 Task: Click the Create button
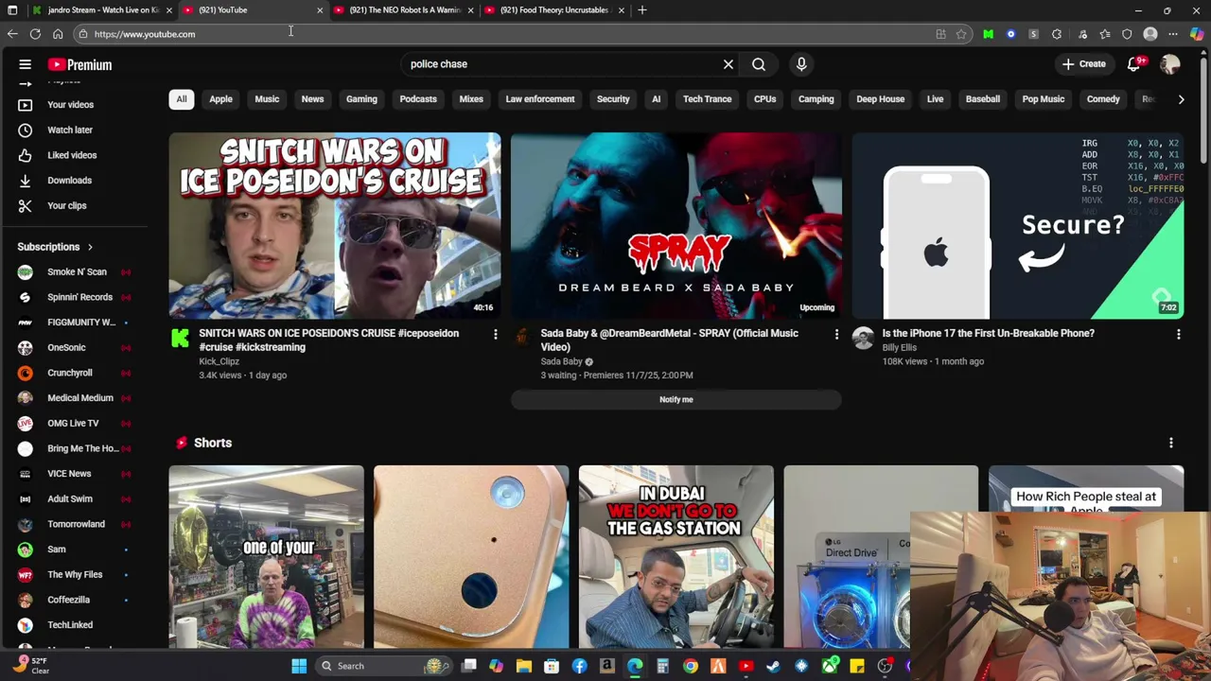click(x=1083, y=64)
